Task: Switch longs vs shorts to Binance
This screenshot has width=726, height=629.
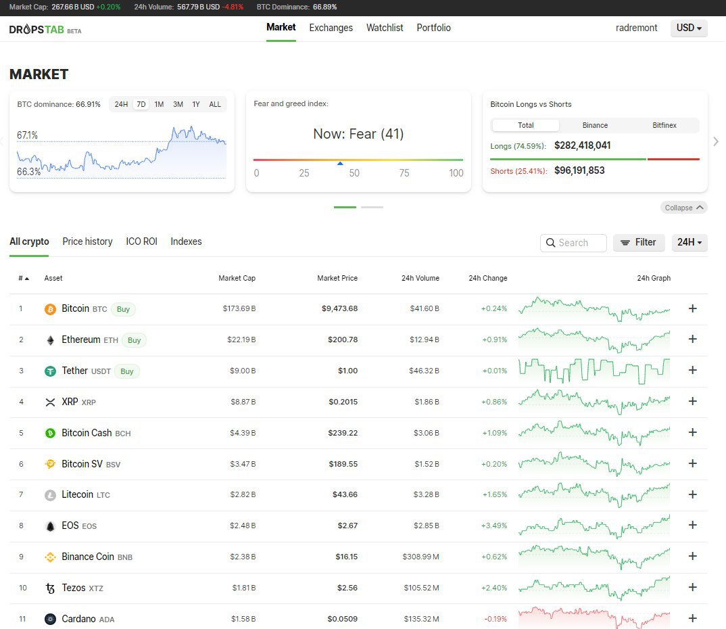Action: coord(595,125)
